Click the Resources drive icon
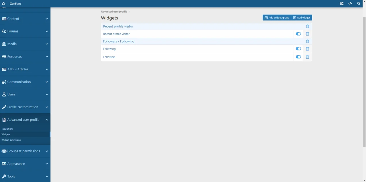The height and width of the screenshot is (182, 366). [4, 57]
